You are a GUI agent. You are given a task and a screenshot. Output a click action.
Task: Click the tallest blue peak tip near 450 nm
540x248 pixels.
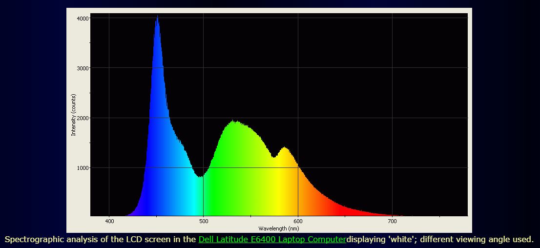click(157, 19)
